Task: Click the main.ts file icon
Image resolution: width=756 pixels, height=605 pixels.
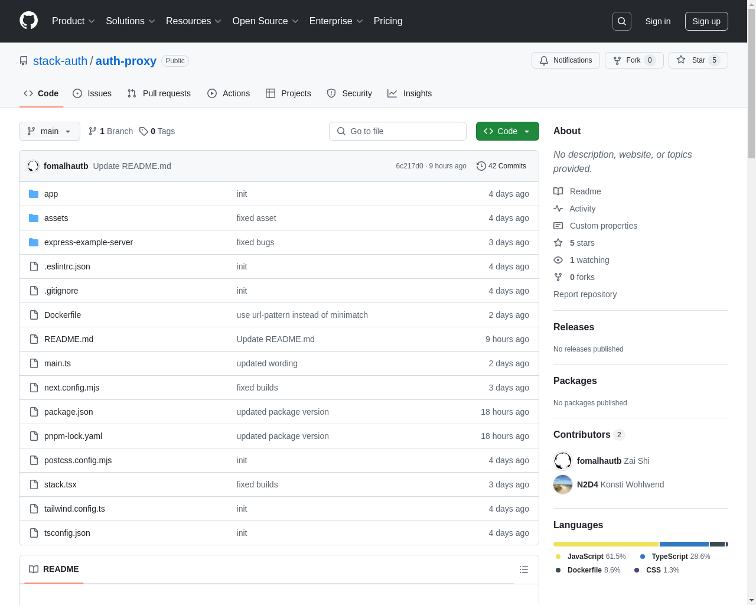Action: click(x=34, y=363)
